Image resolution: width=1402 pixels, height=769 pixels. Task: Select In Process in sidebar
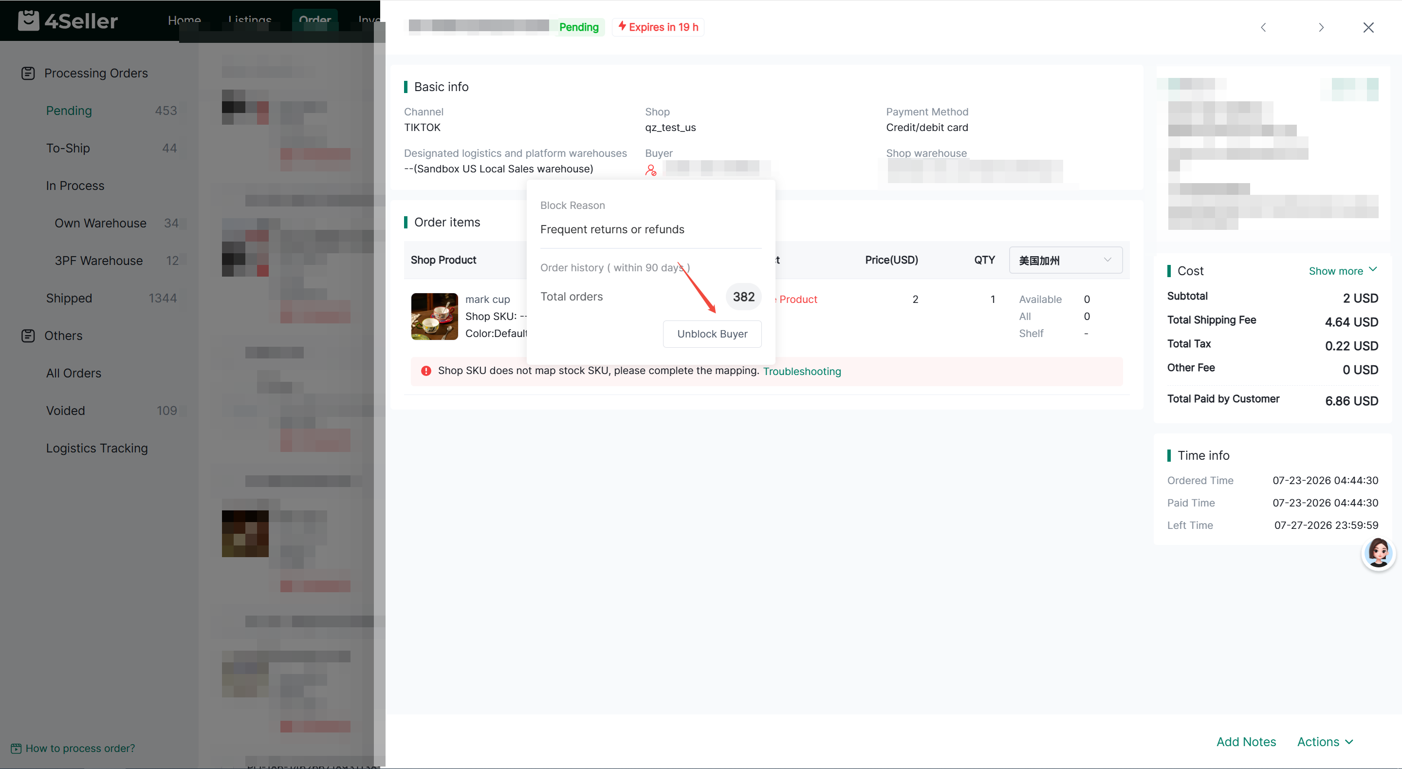(75, 186)
